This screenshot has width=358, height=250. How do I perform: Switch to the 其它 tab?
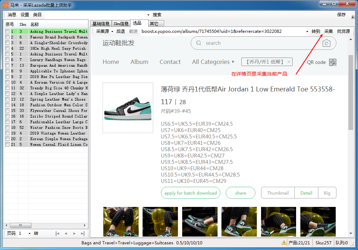tap(156, 24)
